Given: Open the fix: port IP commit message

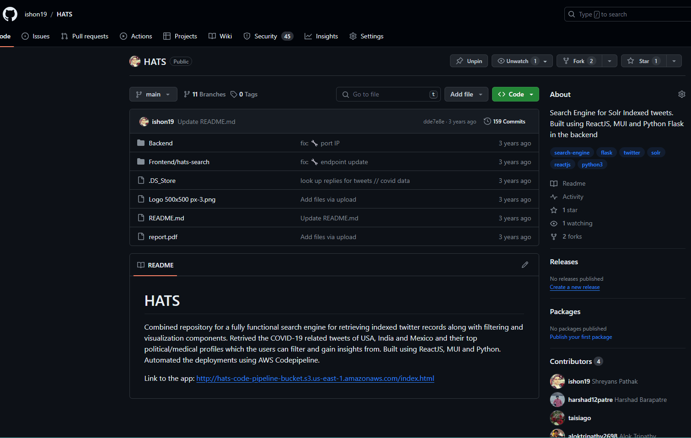Looking at the screenshot, I should pyautogui.click(x=320, y=143).
